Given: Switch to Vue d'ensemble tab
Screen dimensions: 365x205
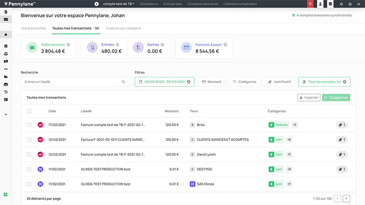Looking at the screenshot, I should [34, 28].
